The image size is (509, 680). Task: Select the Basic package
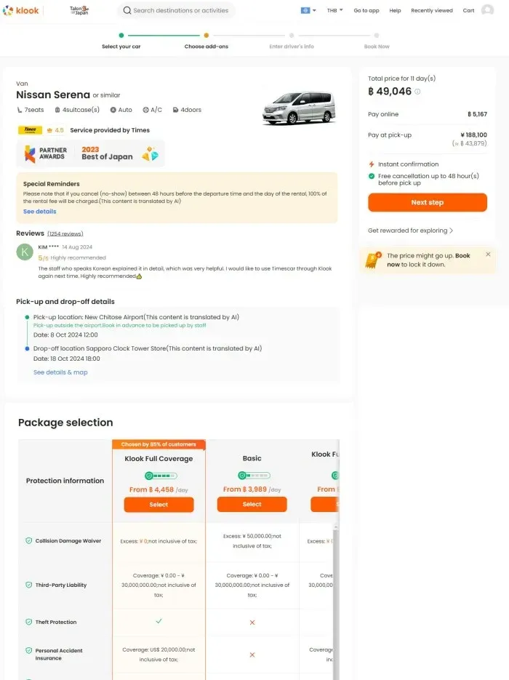252,504
